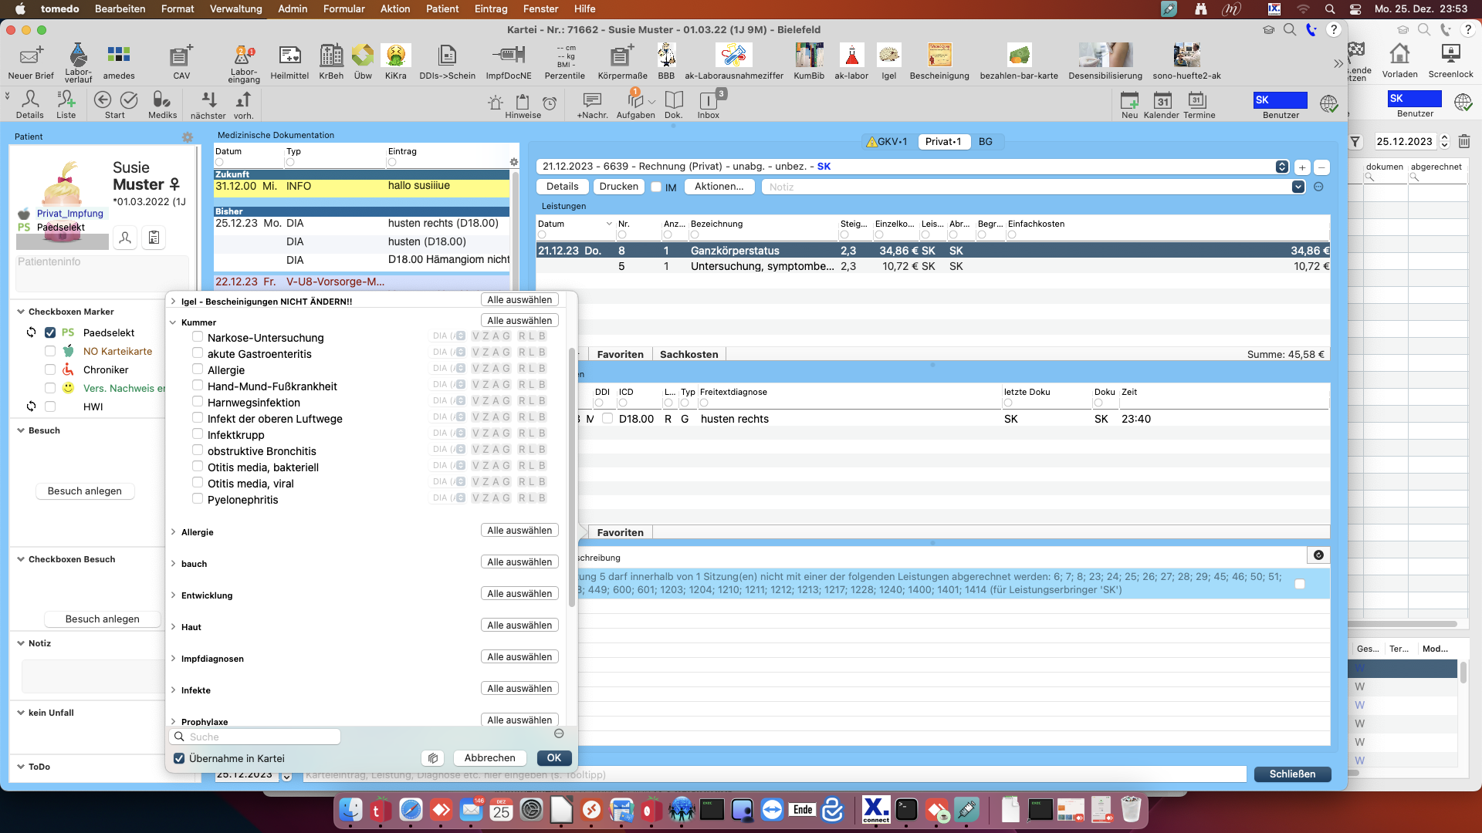Click the Mediks toolbar icon
1482x833 pixels.
click(x=162, y=103)
